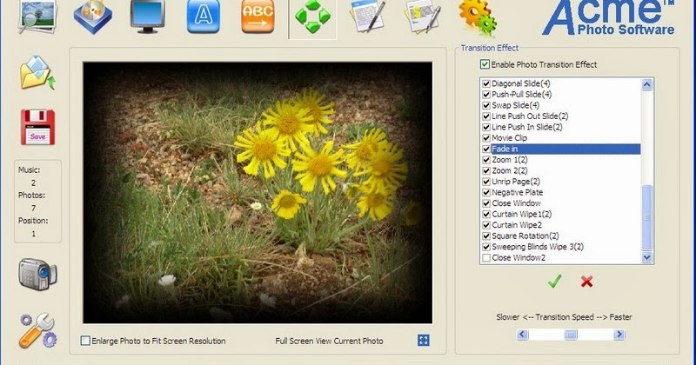
Task: Uncheck the Movie Clip effect
Action: (486, 138)
